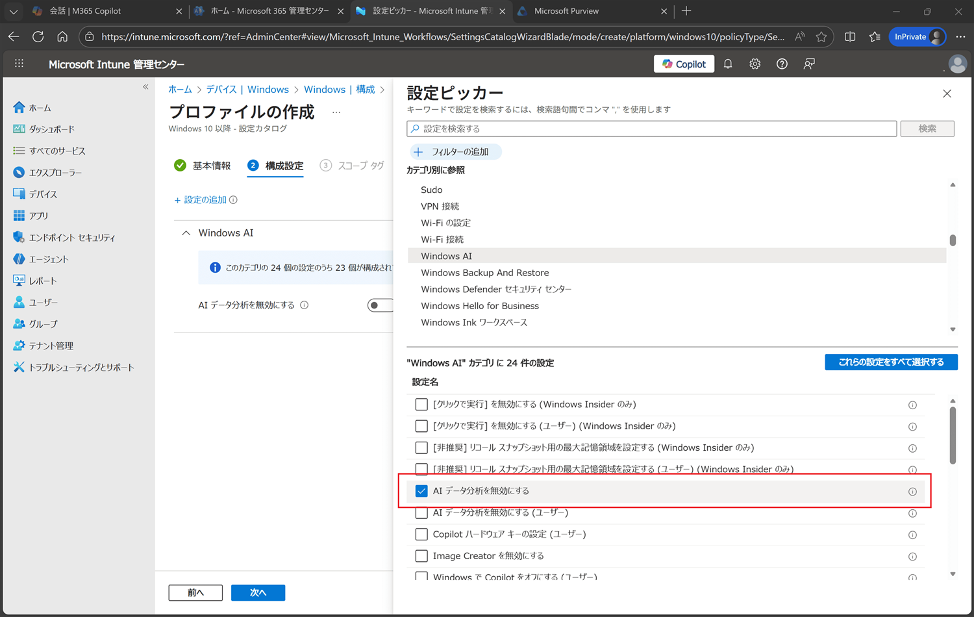The width and height of the screenshot is (974, 617).
Task: Click the 次へ button
Action: point(258,592)
